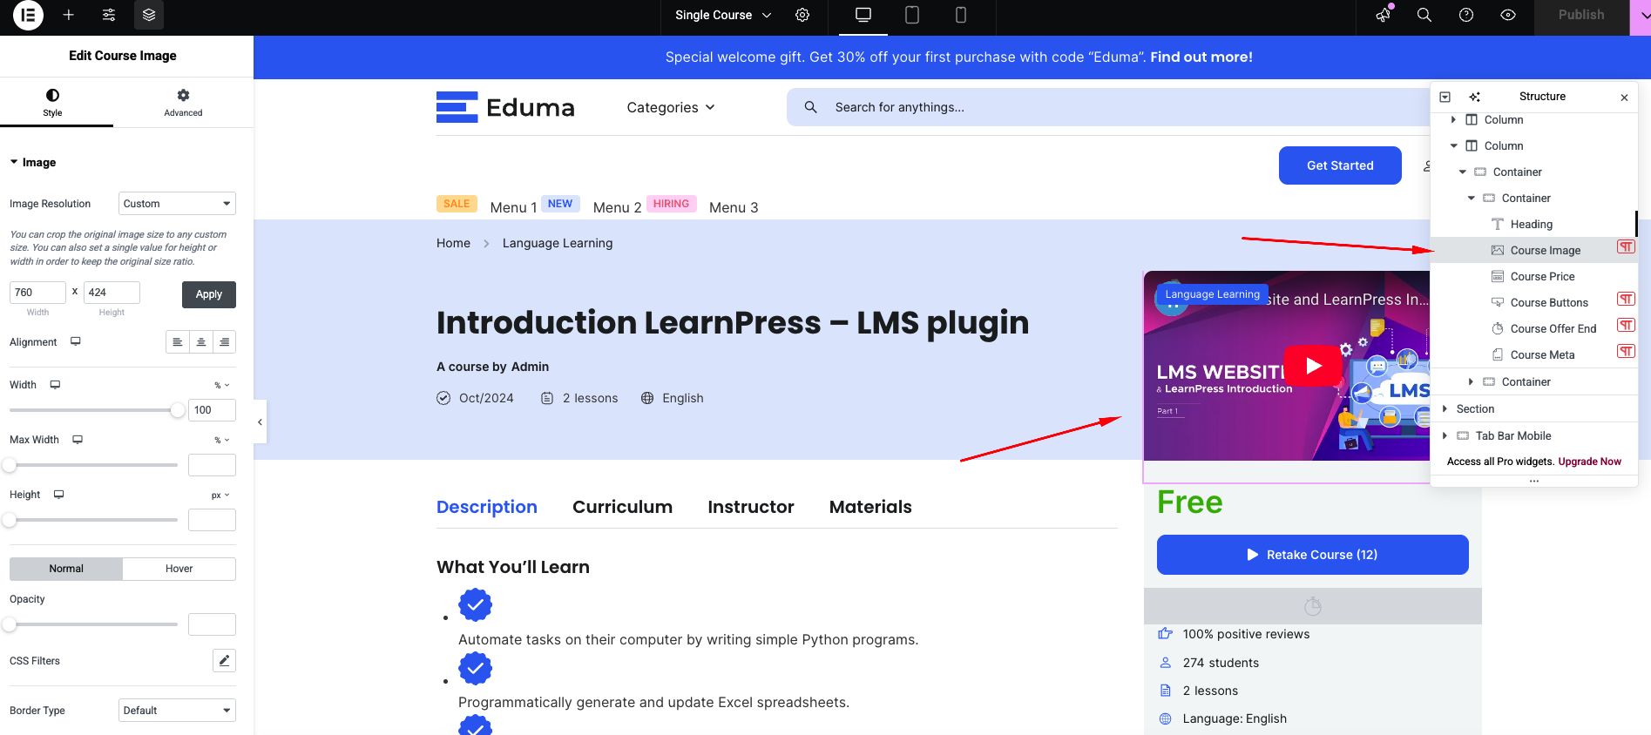
Task: Open Single Course page settings gear
Action: tap(802, 15)
